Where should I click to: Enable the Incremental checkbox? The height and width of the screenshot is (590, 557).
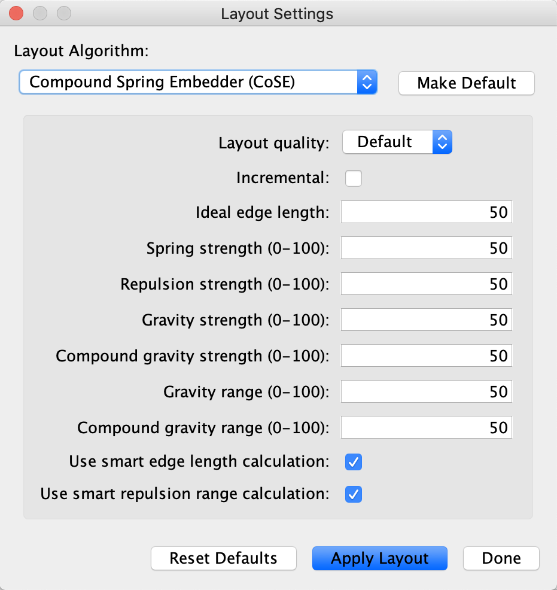click(354, 178)
